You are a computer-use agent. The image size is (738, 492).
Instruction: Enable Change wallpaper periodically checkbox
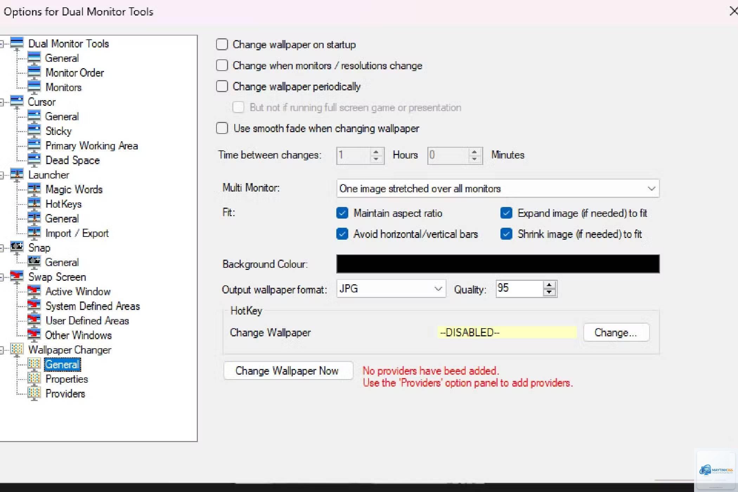click(222, 86)
